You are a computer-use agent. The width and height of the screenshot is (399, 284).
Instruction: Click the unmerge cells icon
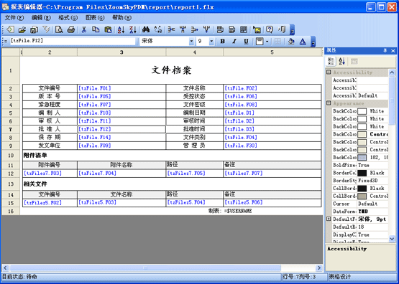231,29
